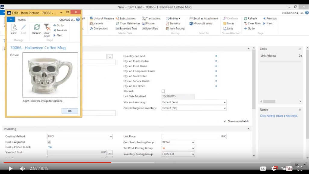The height and width of the screenshot is (174, 309).
Task: Open Units of Measure in ribbon
Action: pyautogui.click(x=102, y=18)
